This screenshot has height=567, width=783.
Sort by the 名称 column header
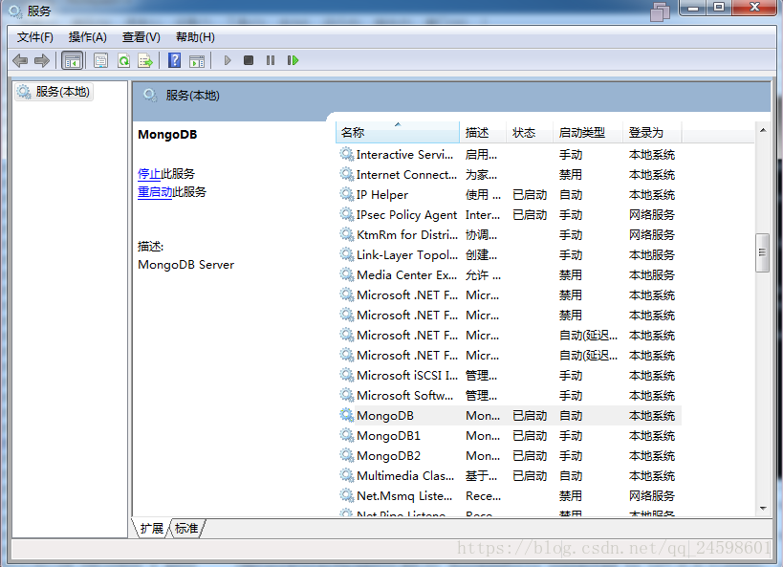(x=398, y=132)
